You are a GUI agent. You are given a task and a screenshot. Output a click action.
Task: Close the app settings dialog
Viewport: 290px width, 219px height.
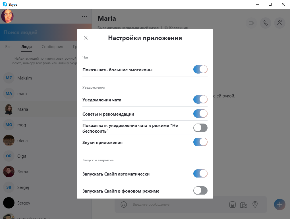coord(86,38)
